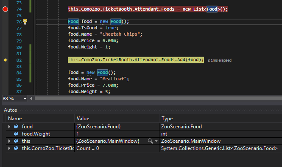The image size is (282, 167).
Task: Click the new Food() constructor on line 84
Action: click(x=101, y=72)
